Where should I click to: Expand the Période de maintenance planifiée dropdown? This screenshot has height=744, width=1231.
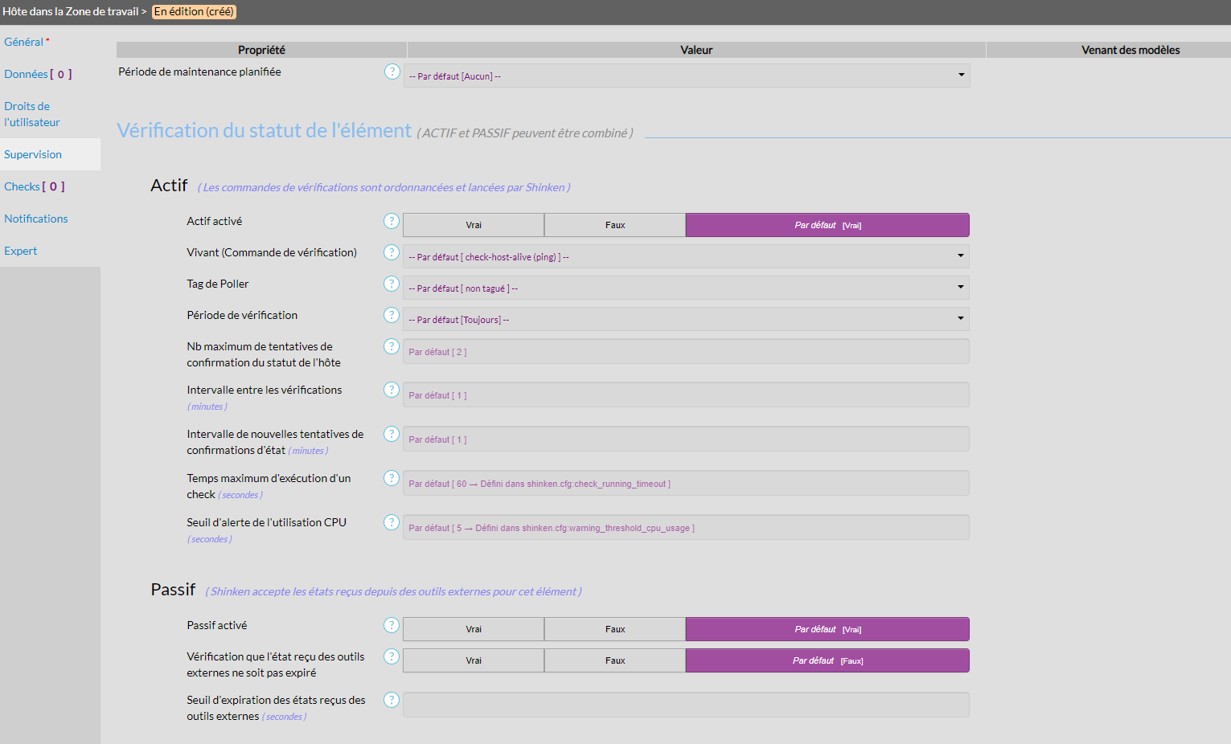pyautogui.click(x=687, y=76)
